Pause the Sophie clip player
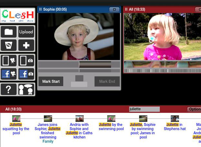This screenshot has width=201, height=147. 41,9
